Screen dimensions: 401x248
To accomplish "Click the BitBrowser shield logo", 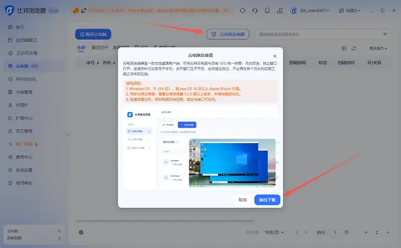I will 9,10.
